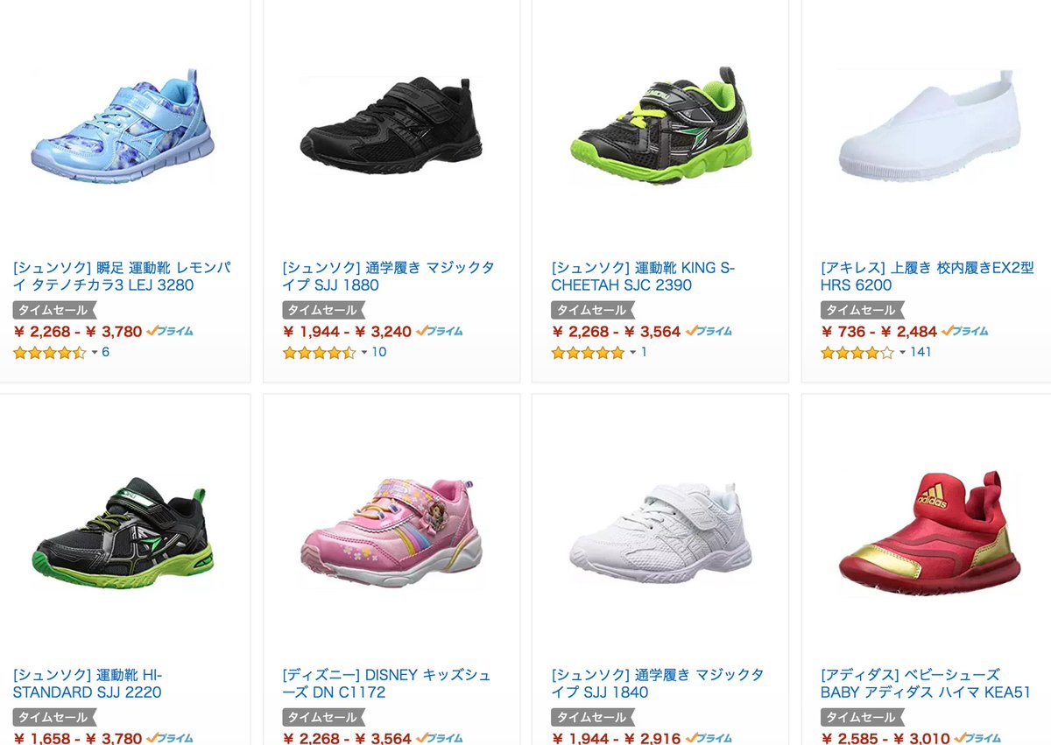Open the light blue Lemon Pie sneaker image
The image size is (1051, 745).
[x=121, y=124]
